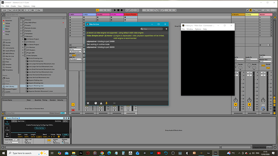The width and height of the screenshot is (278, 156).
Task: Toggle the orange auto-scroll icon in Max window
Action: coord(106,103)
